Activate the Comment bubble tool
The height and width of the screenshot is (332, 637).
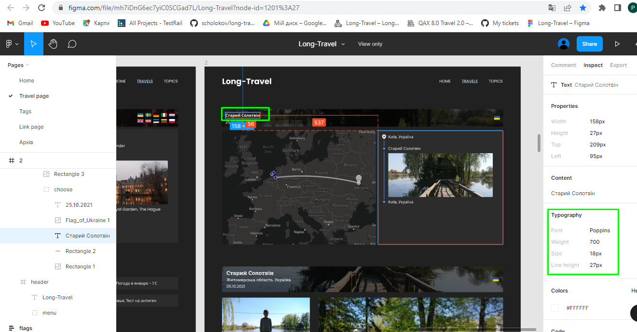pyautogui.click(x=71, y=44)
